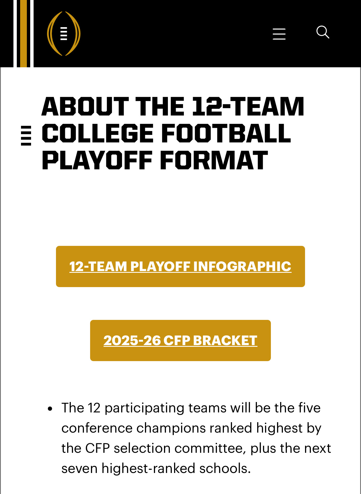Open site search with the magnifier icon
361x494 pixels.
click(323, 32)
